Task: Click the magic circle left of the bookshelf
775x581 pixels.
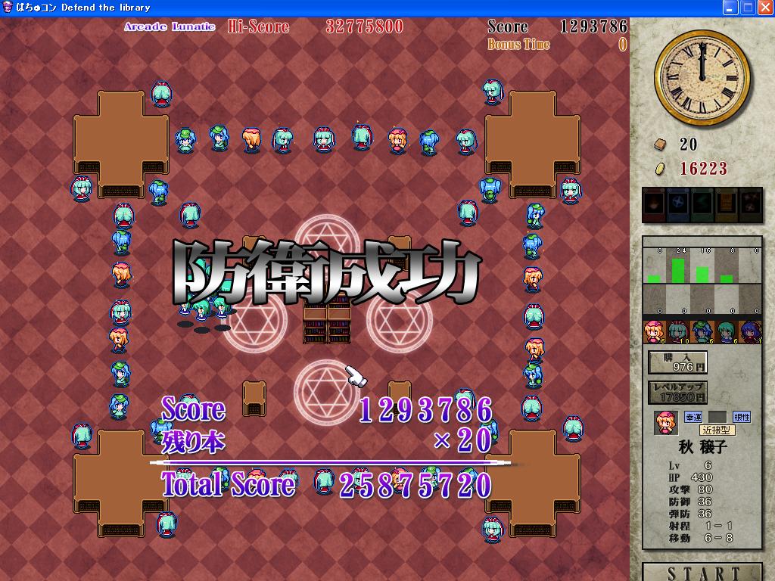Action: click(255, 320)
